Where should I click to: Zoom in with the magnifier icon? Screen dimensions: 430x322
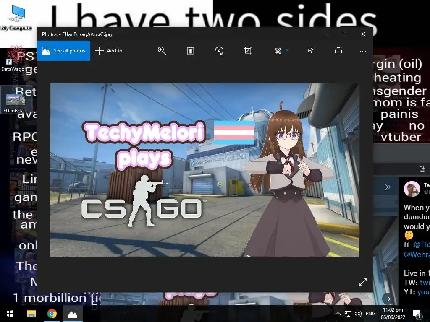click(162, 51)
